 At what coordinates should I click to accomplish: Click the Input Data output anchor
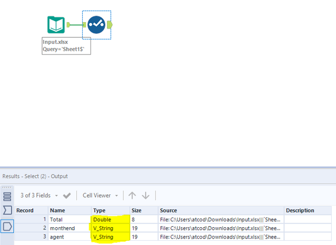point(68,25)
